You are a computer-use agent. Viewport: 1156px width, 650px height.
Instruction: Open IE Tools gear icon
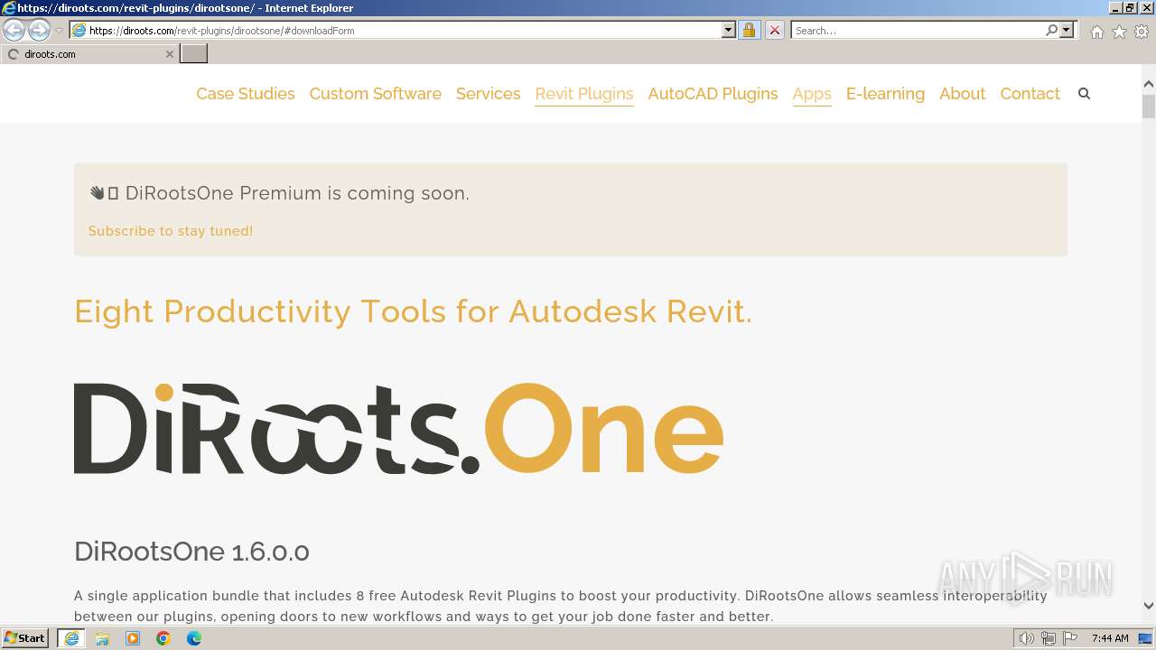tap(1142, 32)
